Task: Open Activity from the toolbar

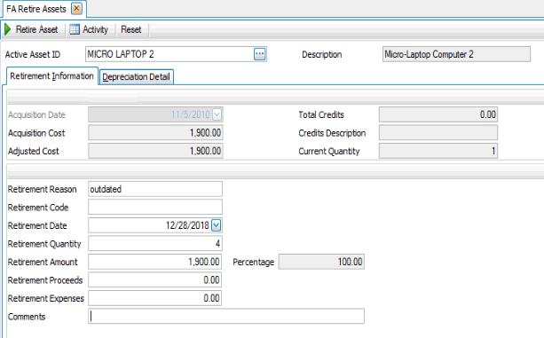Action: 89,29
